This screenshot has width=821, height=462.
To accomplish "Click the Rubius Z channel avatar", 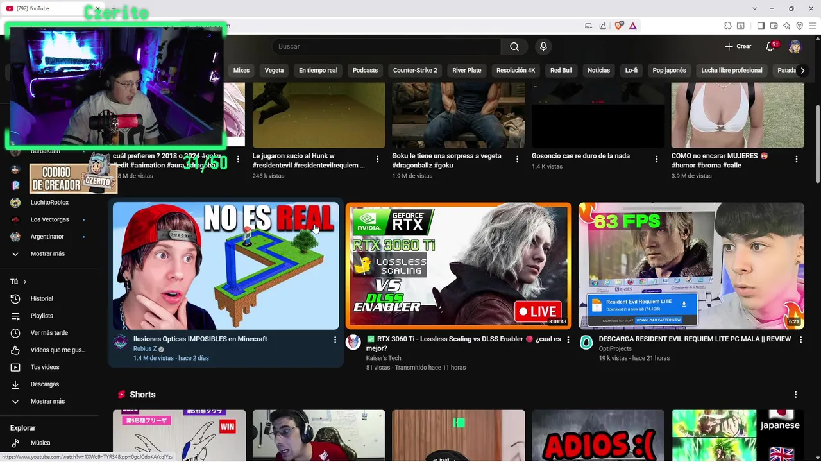I will click(121, 342).
